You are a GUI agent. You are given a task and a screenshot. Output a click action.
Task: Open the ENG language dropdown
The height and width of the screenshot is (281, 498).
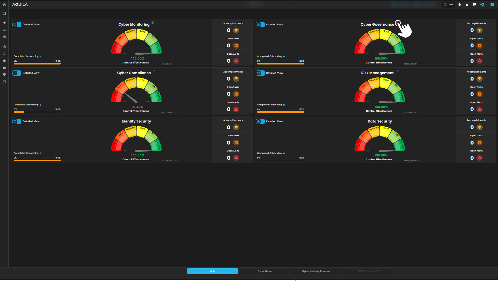point(448,5)
